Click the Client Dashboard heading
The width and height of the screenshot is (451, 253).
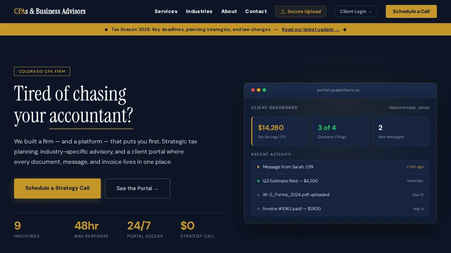point(274,108)
